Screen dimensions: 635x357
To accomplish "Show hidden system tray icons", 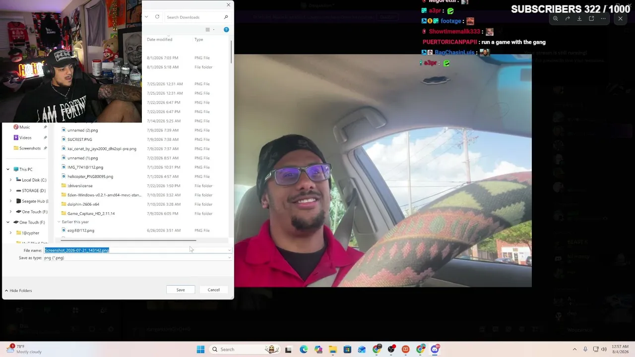I will click(574, 350).
